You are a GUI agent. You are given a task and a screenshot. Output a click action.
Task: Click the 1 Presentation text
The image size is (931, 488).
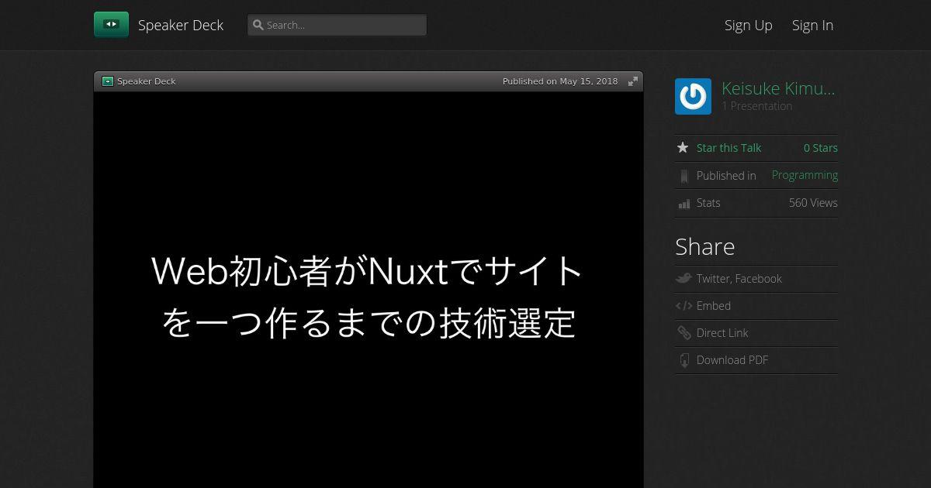point(756,106)
